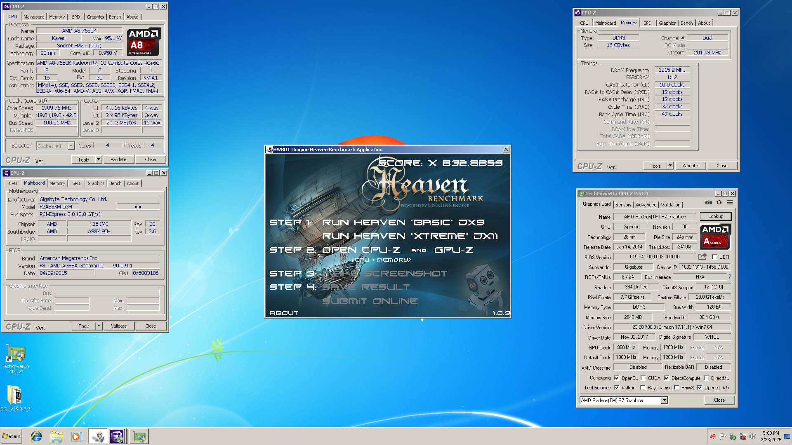
Task: Open Windows Explorer from the taskbar
Action: pos(57,436)
